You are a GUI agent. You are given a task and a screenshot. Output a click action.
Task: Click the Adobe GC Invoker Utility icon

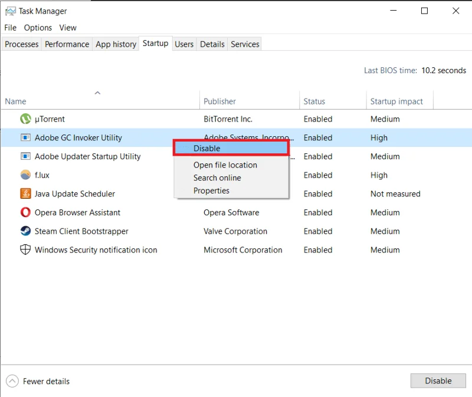pyautogui.click(x=25, y=137)
